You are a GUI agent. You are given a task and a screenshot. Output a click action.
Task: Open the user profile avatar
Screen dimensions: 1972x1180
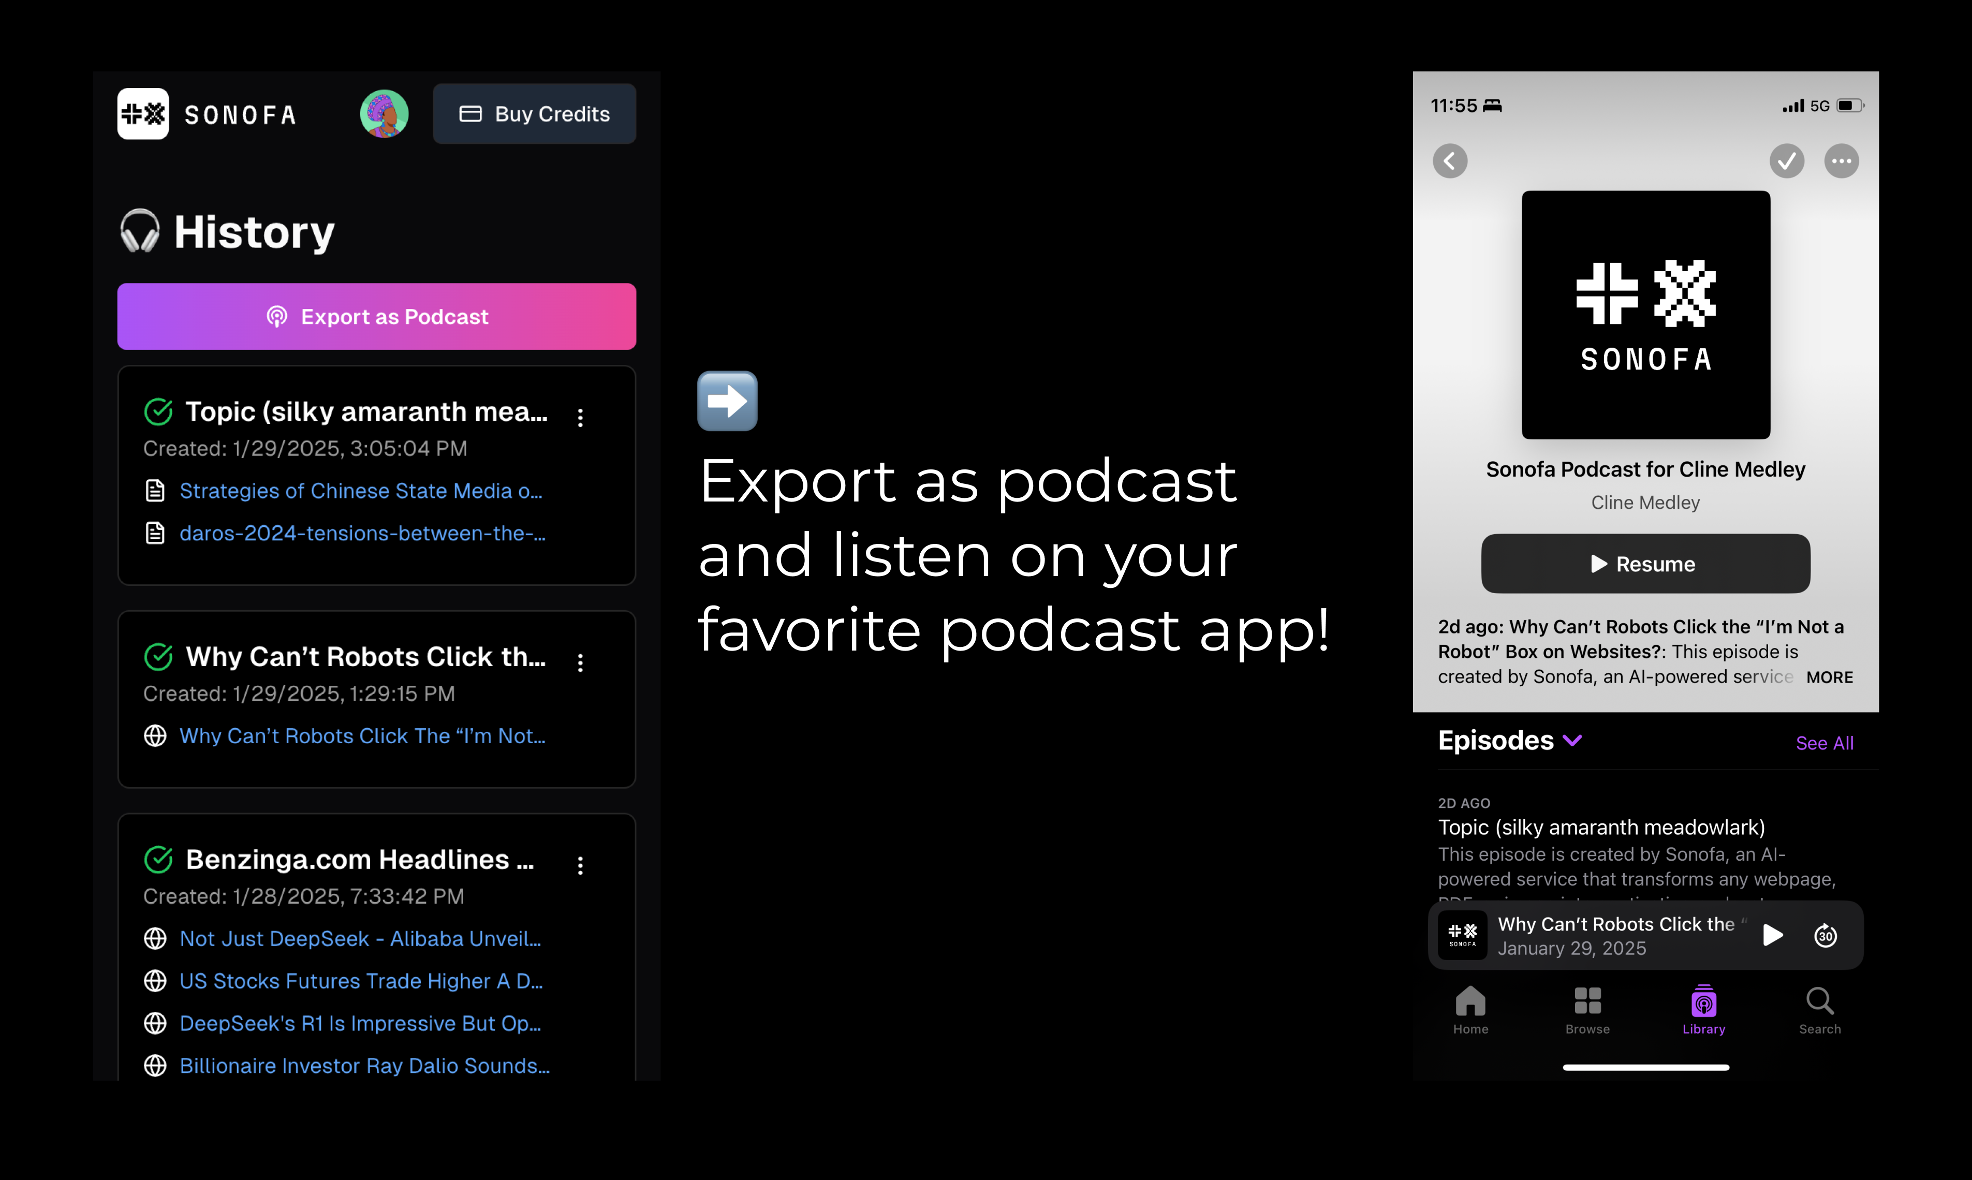pyautogui.click(x=384, y=114)
